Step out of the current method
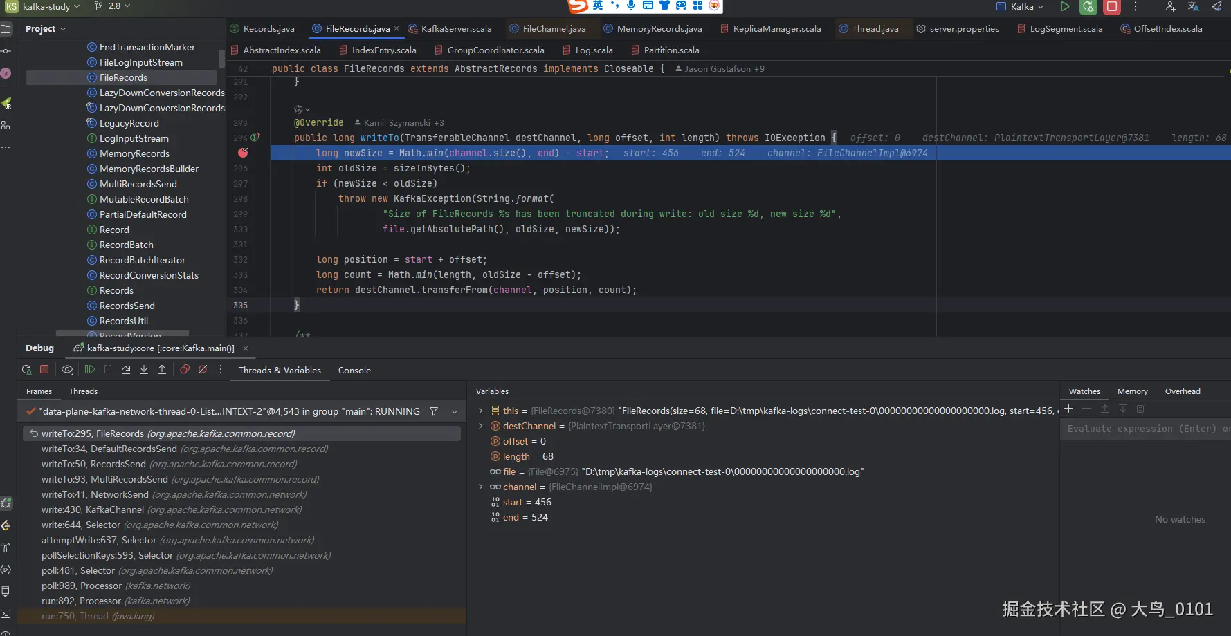The image size is (1231, 636). point(162,370)
